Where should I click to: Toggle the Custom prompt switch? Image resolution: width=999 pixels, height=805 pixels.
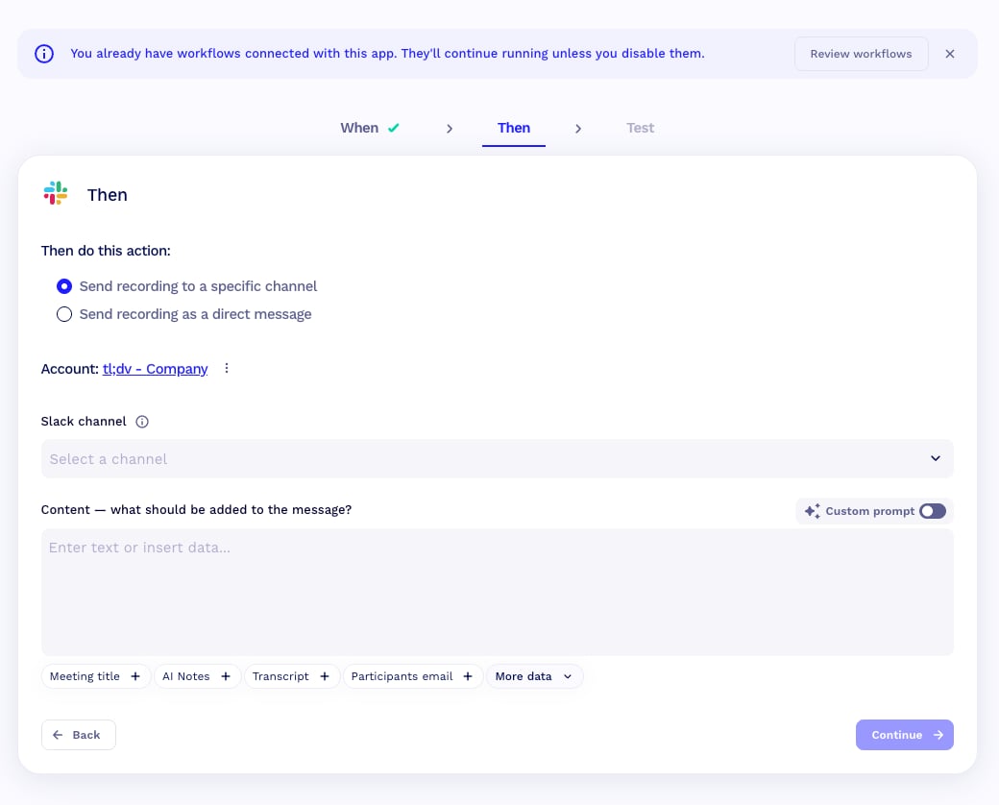coord(932,511)
